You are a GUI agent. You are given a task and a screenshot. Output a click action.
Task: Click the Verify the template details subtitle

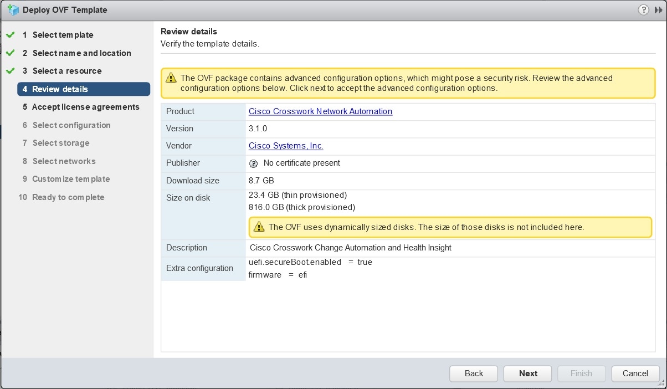click(x=210, y=43)
